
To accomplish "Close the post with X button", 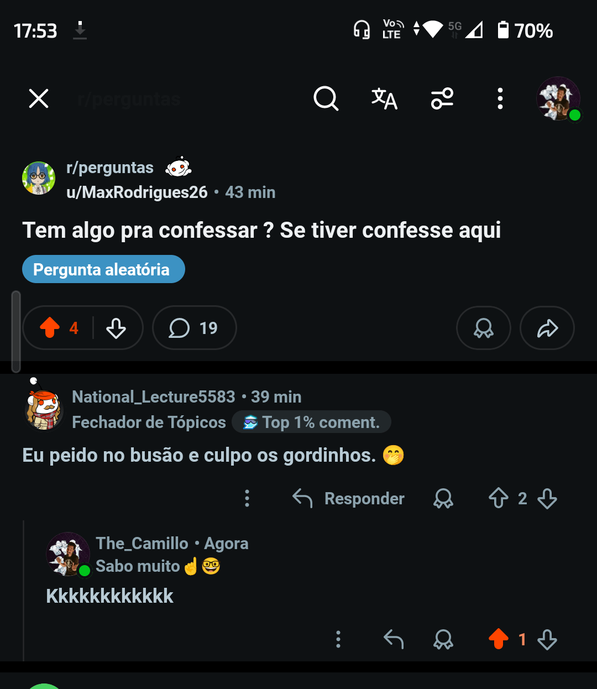I will pyautogui.click(x=39, y=99).
